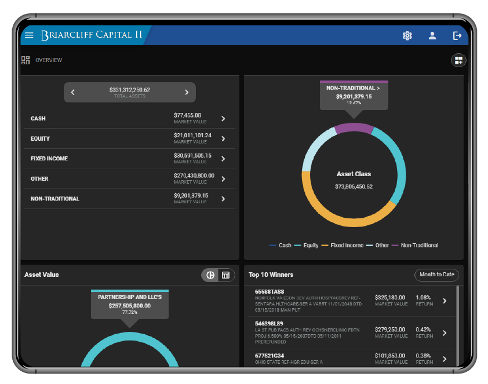The image size is (488, 384).
Task: Open the navigation hamburger menu
Action: [x=29, y=35]
